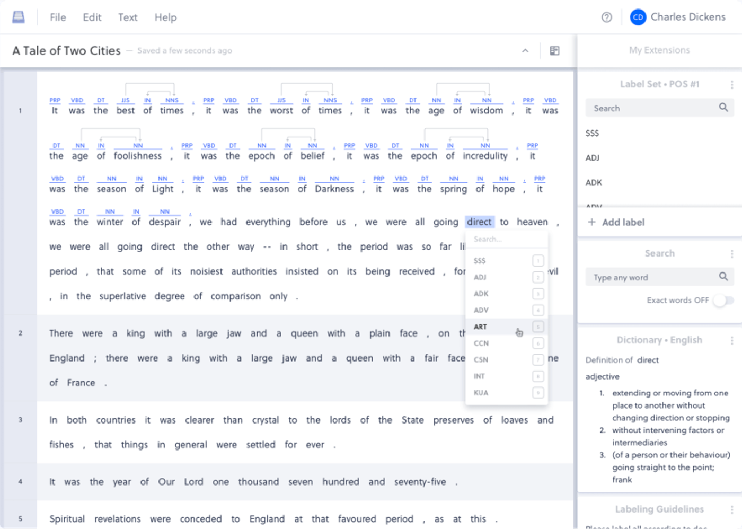Screen dimensions: 742x529
Task: Click the document title A Tale of Two Cities
Action: point(66,51)
